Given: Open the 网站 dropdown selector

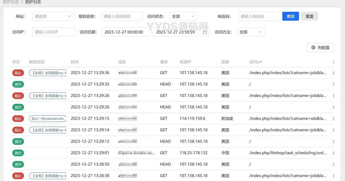Looking at the screenshot, I should click(53, 16).
